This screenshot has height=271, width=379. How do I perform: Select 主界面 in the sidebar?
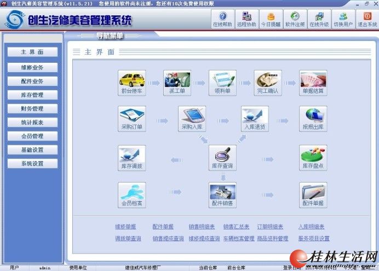pos(32,52)
